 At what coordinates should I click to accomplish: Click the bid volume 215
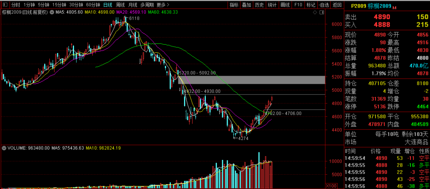click(x=422, y=25)
